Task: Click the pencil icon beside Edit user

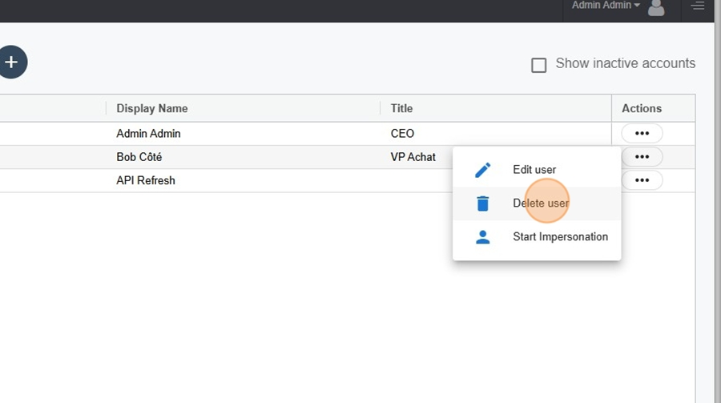Action: pos(482,170)
